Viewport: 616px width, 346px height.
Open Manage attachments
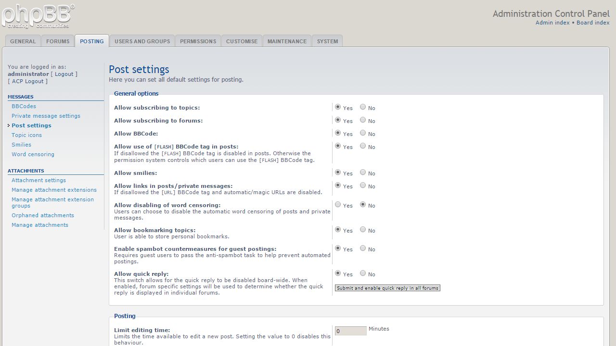[x=40, y=225]
